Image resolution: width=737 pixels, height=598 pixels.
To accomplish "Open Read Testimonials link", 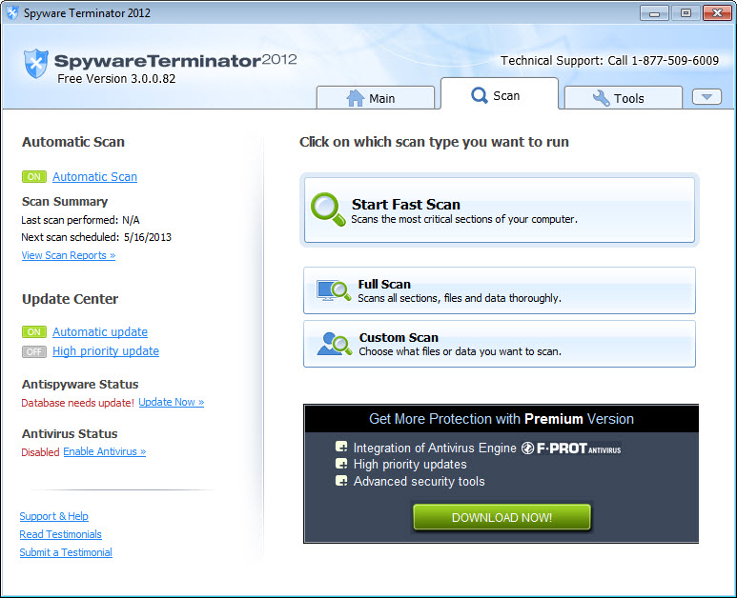I will click(x=61, y=534).
